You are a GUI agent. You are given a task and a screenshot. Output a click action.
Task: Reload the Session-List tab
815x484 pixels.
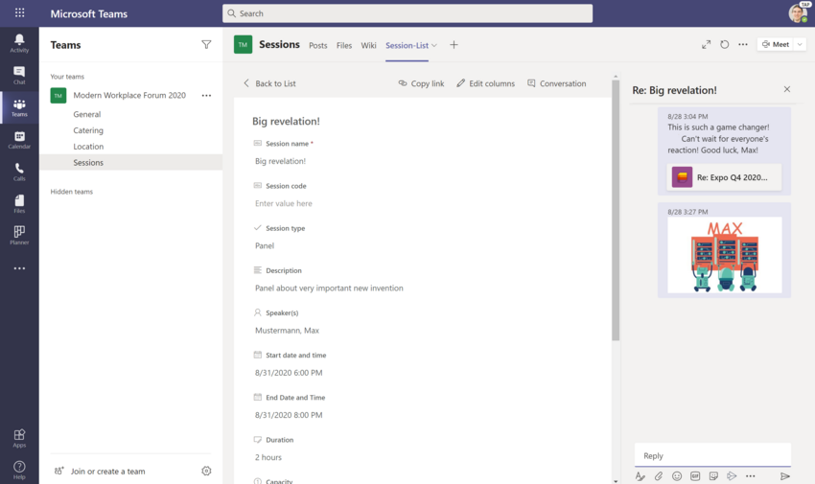coord(725,45)
